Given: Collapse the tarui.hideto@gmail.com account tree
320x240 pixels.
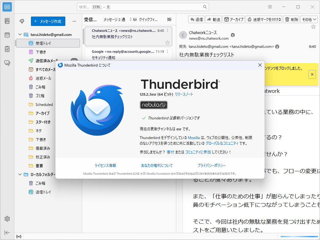Looking at the screenshot, I should [x=20, y=34].
